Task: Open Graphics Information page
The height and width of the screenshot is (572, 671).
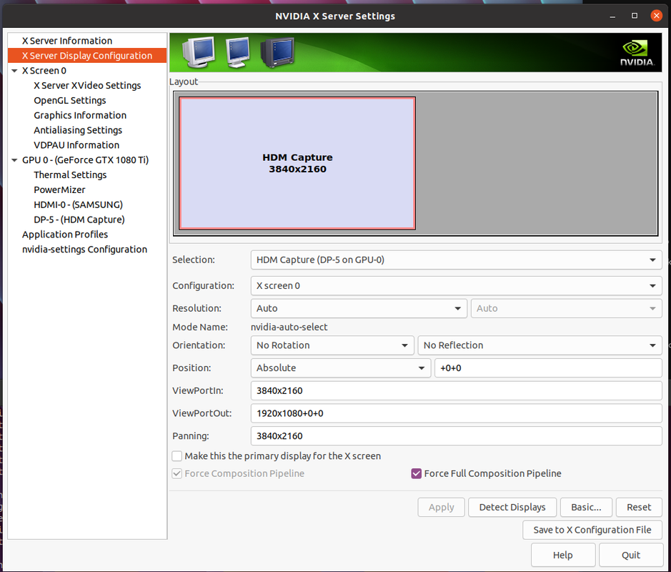Action: [x=80, y=115]
